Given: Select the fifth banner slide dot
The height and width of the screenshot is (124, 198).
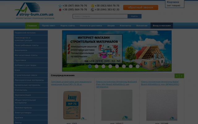Looking at the screenshot, I should click(x=117, y=66).
